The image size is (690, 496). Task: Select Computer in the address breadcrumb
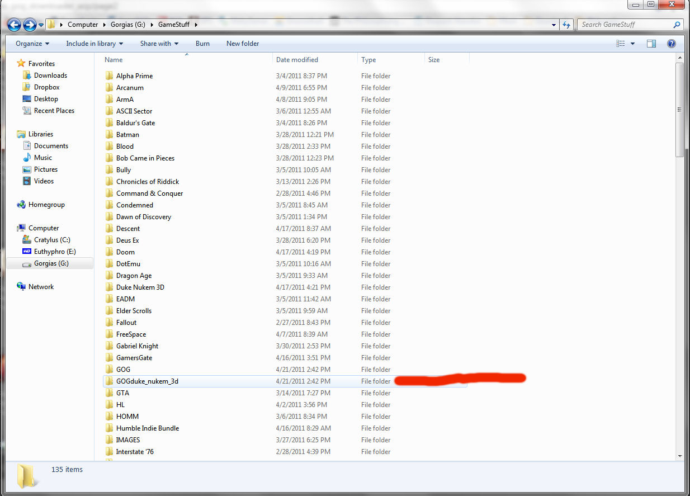click(x=83, y=25)
